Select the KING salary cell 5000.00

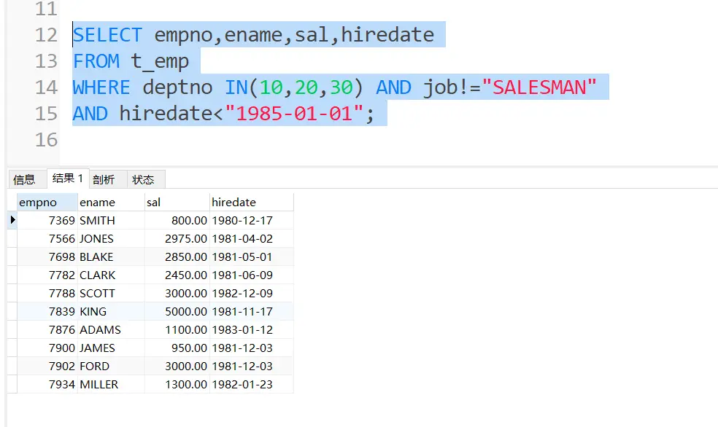[177, 311]
